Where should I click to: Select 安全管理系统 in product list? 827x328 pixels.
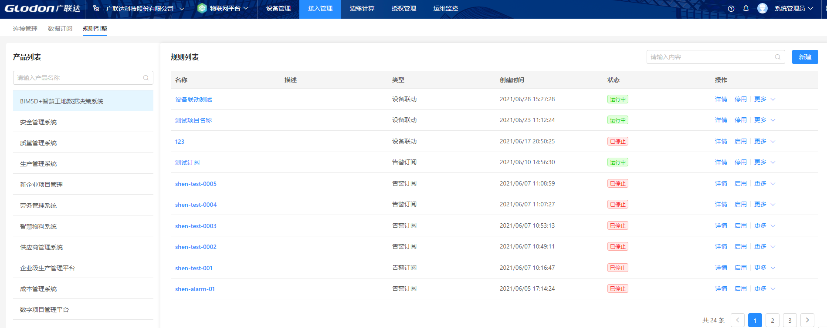83,122
